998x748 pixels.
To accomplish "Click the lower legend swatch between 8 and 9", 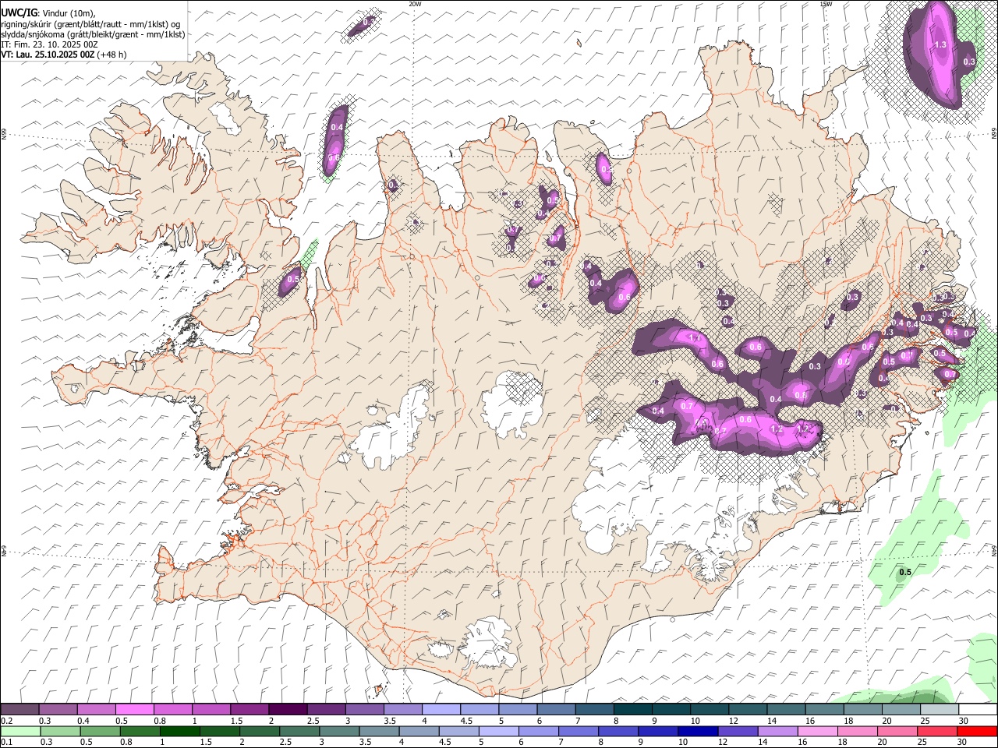I will click(x=619, y=732).
